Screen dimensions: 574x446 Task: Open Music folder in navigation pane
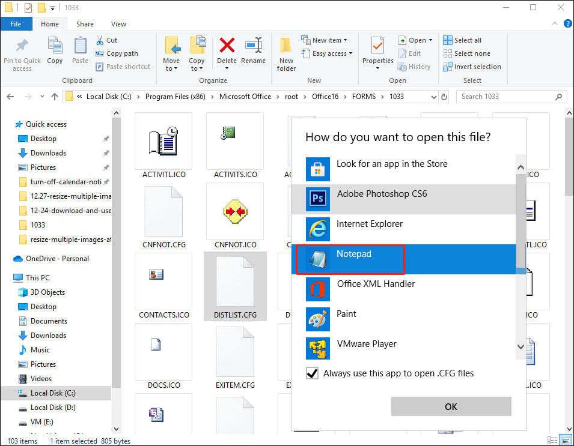(x=40, y=350)
